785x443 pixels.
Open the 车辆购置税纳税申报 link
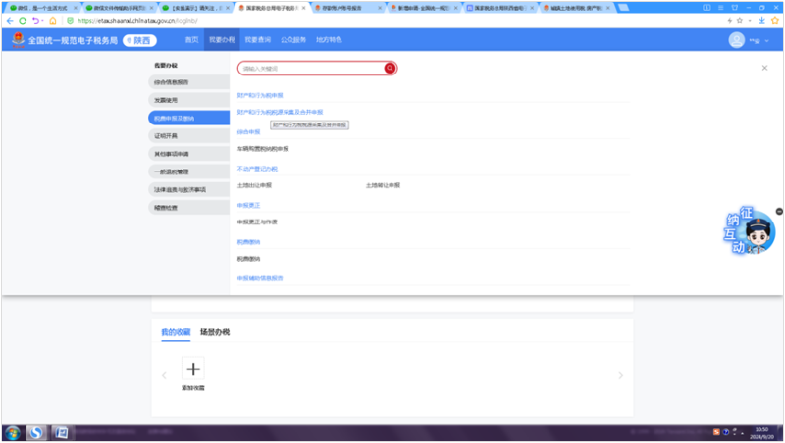(x=263, y=149)
